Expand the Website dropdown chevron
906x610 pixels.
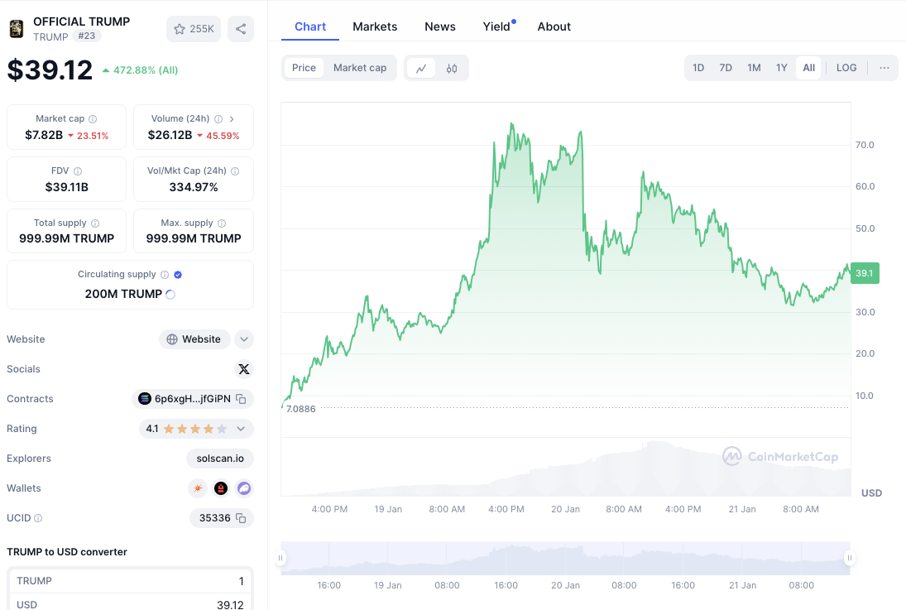pyautogui.click(x=243, y=339)
